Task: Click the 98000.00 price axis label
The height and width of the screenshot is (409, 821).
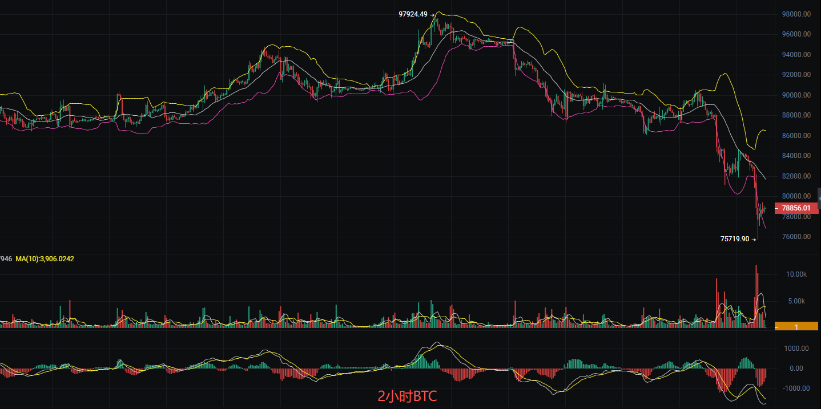Action: (x=796, y=14)
